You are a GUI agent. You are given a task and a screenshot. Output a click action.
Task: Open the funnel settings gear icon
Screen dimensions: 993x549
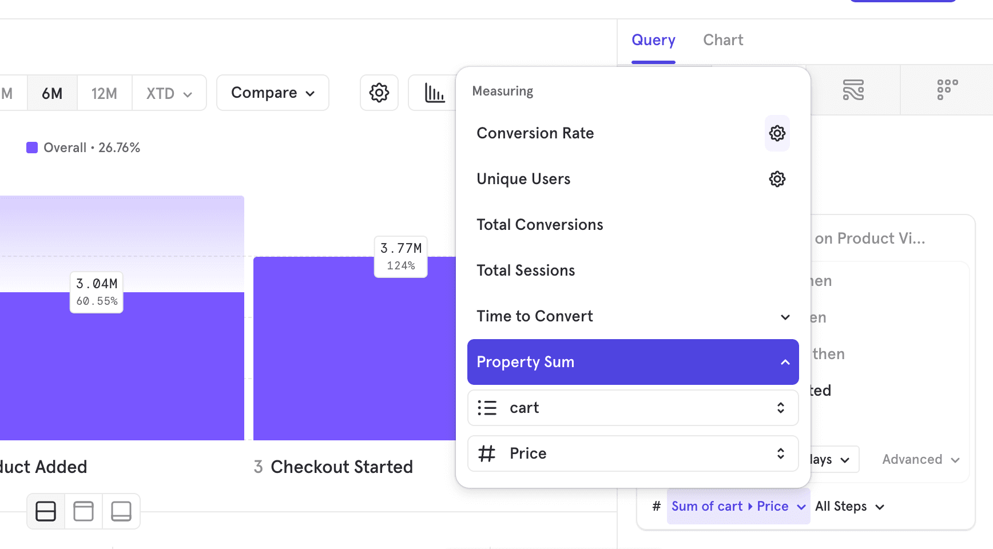click(x=379, y=93)
